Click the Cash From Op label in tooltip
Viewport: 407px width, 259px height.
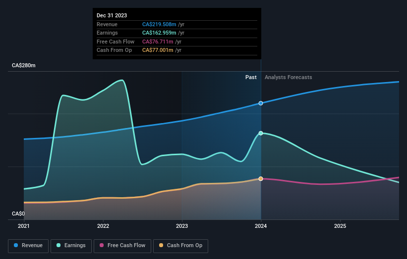pyautogui.click(x=114, y=50)
